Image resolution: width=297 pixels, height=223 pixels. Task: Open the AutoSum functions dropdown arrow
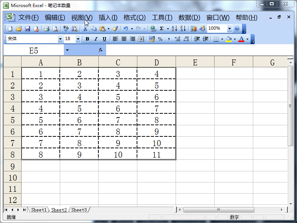click(168, 29)
